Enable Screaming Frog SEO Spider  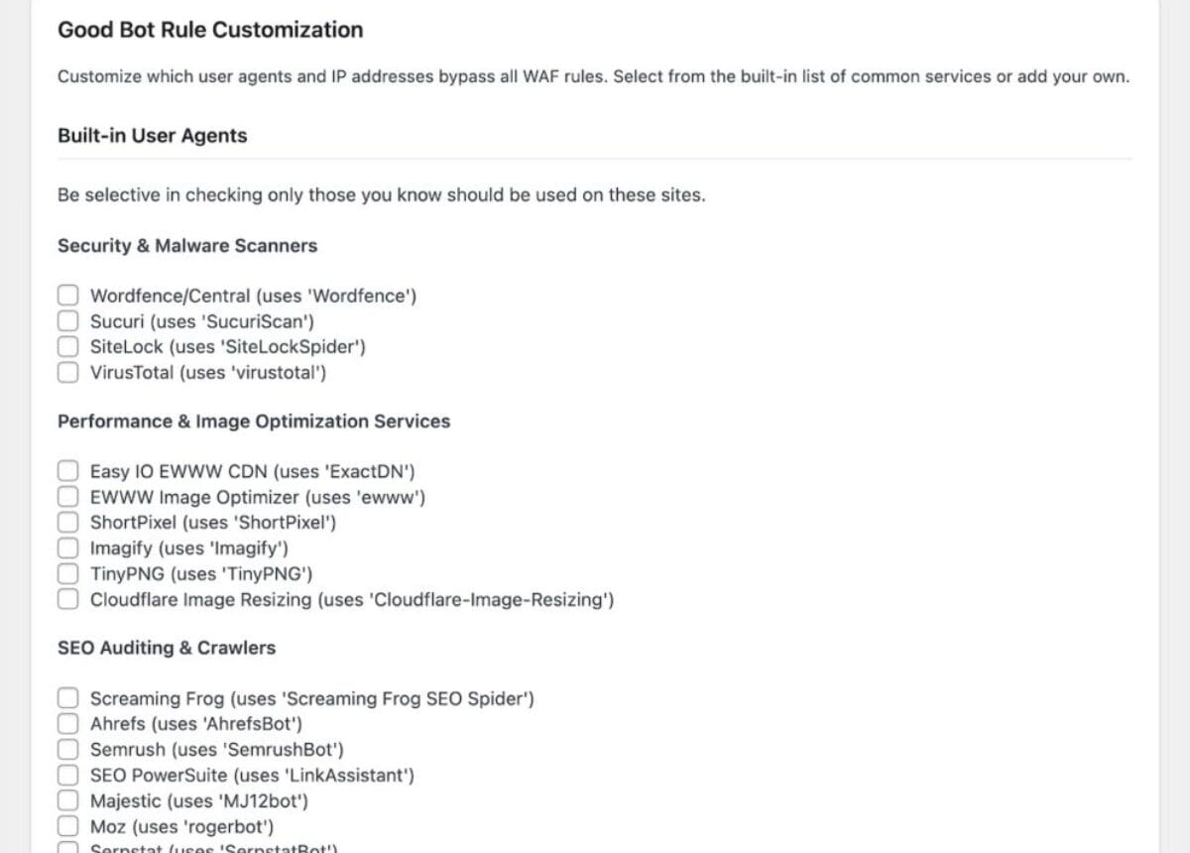[x=67, y=697]
